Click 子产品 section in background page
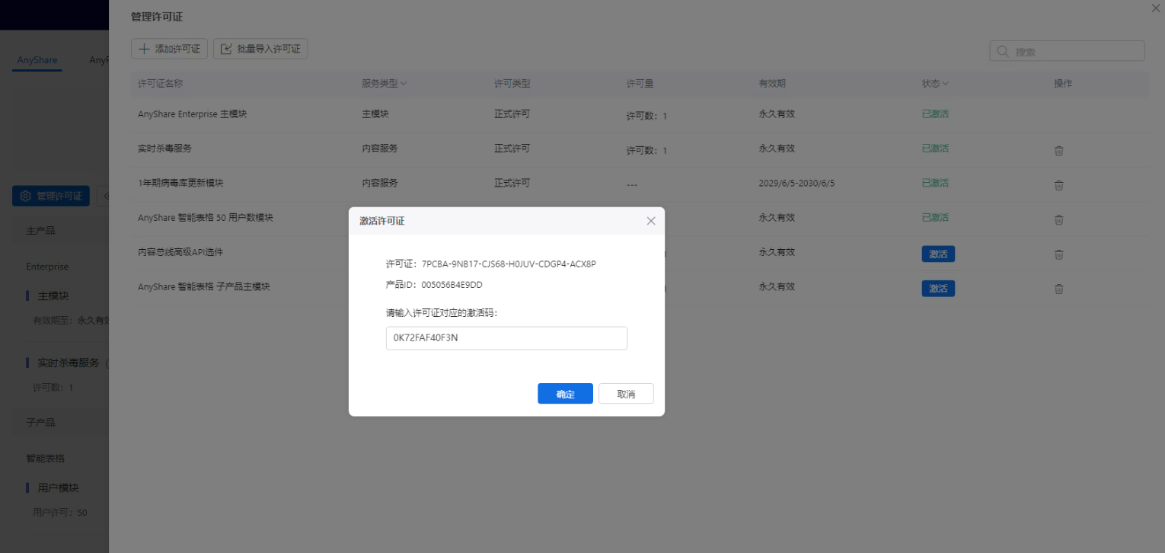Screen dimensions: 1165x553 point(40,422)
